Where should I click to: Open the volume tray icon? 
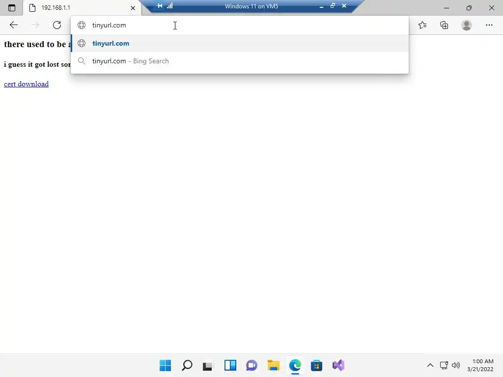pyautogui.click(x=455, y=365)
